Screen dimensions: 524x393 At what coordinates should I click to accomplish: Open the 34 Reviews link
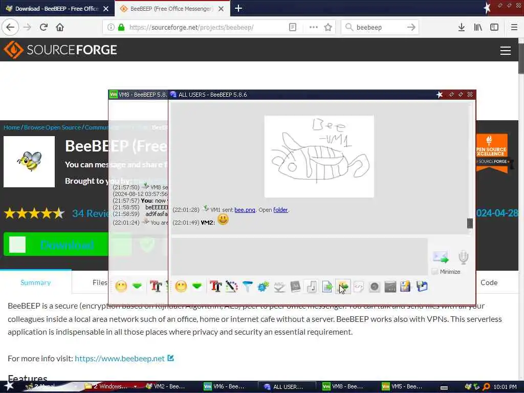coord(90,213)
